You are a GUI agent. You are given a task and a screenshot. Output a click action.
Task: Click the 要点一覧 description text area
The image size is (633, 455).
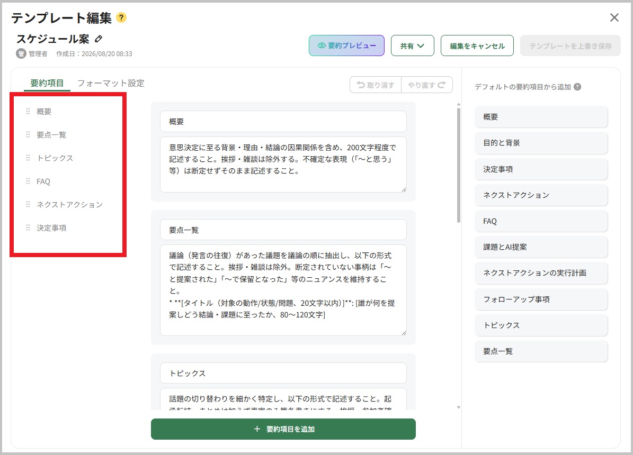pos(283,290)
